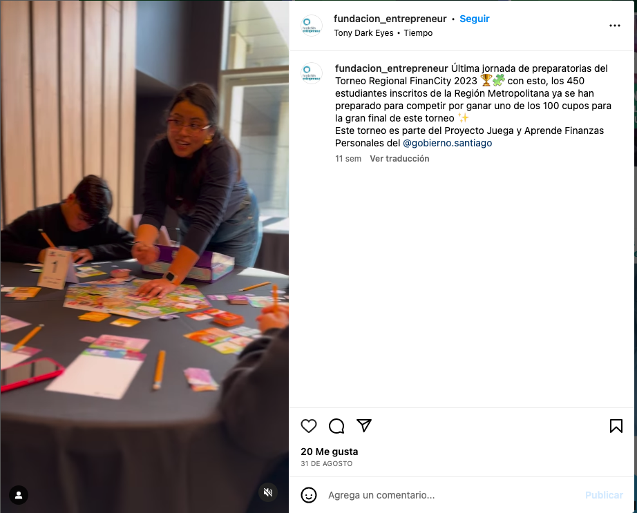Follow the account via Seguir
The height and width of the screenshot is (513, 637).
coord(475,19)
